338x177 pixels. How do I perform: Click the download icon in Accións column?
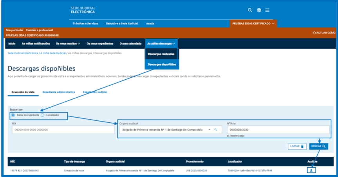[312, 170]
